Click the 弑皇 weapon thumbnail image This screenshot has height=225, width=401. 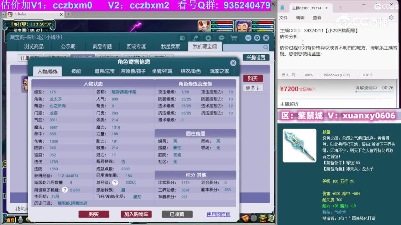click(299, 146)
